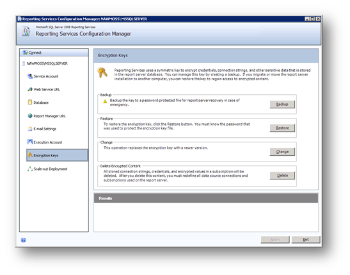Screen dimensions: 350x275
Task: Click the 'Reporting Services Configuration Manager' header title
Action: [x=83, y=34]
